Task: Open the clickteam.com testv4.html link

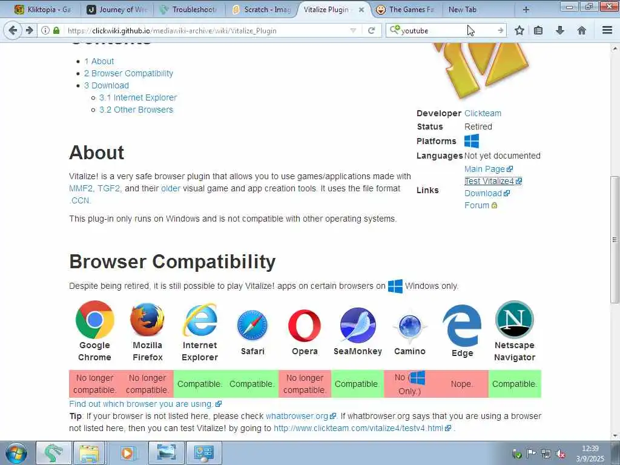Action: [x=362, y=428]
